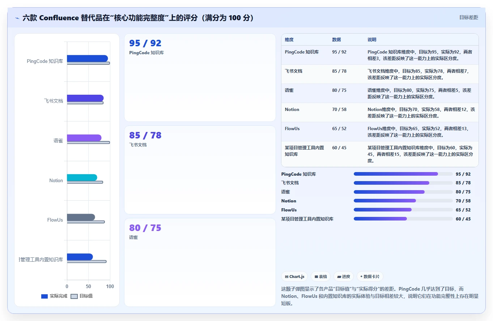Click the 飞书文档 progress bar
Image resolution: width=493 pixels, height=321 pixels.
[x=403, y=183]
